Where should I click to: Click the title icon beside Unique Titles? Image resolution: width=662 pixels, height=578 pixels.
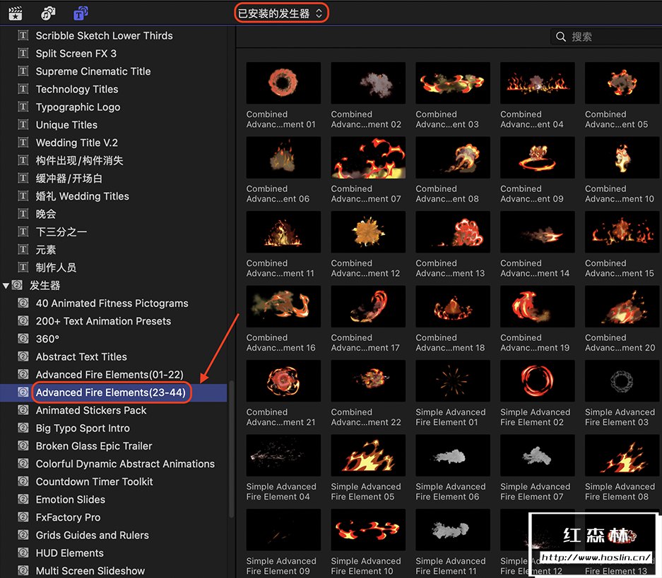pos(23,124)
